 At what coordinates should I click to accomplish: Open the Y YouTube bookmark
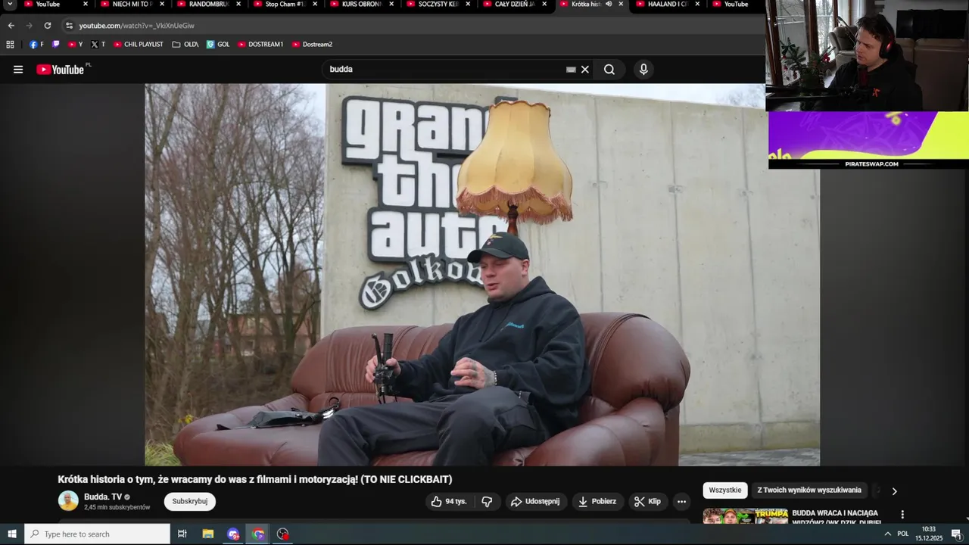point(76,45)
